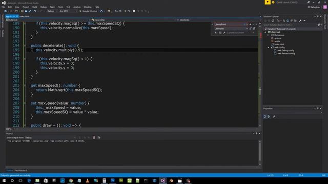The height and width of the screenshot is (184, 328).
Task: Click the Alphabetical sort icon in Properties panel
Action: tap(269, 117)
